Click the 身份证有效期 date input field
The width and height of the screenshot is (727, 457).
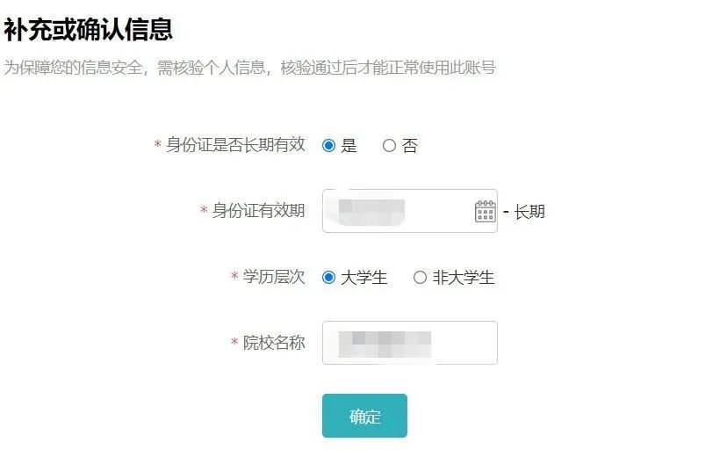[x=410, y=211]
